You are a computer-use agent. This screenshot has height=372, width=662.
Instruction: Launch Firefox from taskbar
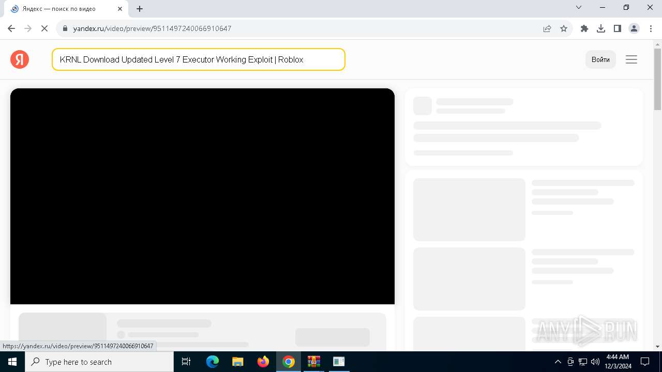click(x=263, y=362)
